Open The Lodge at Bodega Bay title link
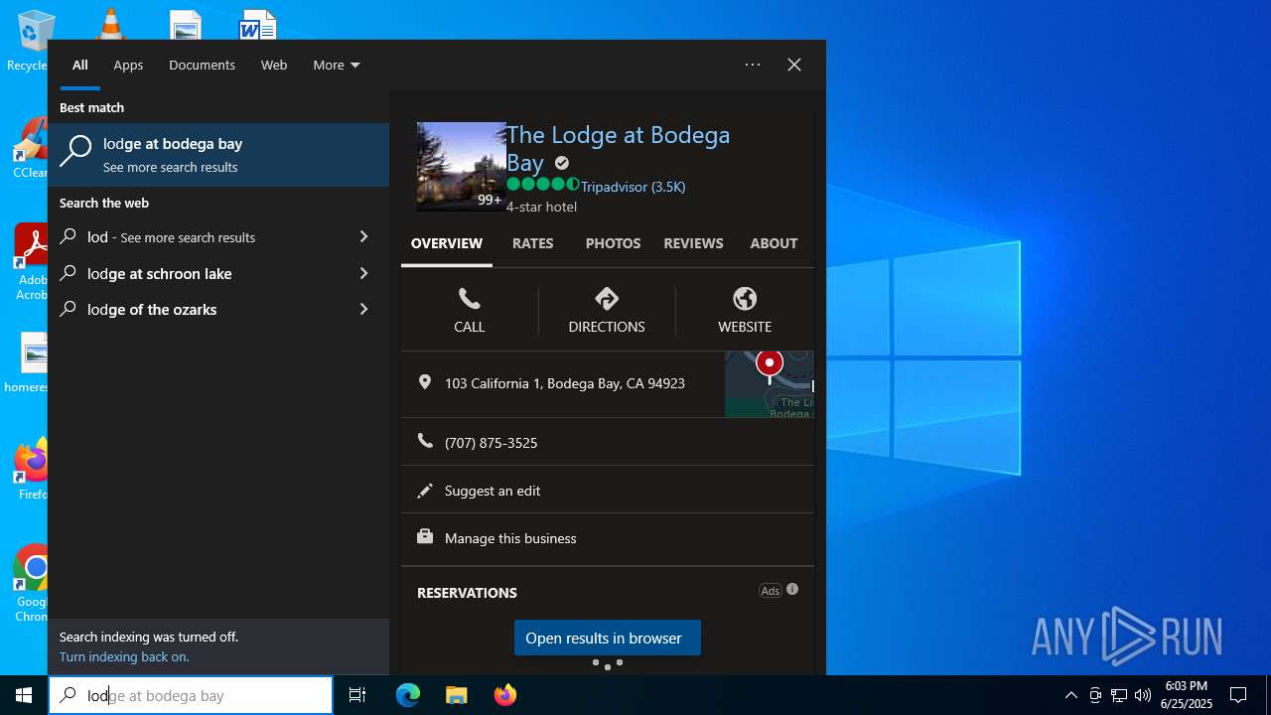 coord(618,148)
